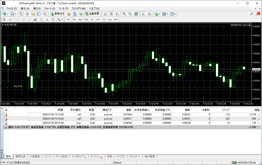262x165 pixels.
Task: Click the tile windows icon
Action: (x=136, y=14)
